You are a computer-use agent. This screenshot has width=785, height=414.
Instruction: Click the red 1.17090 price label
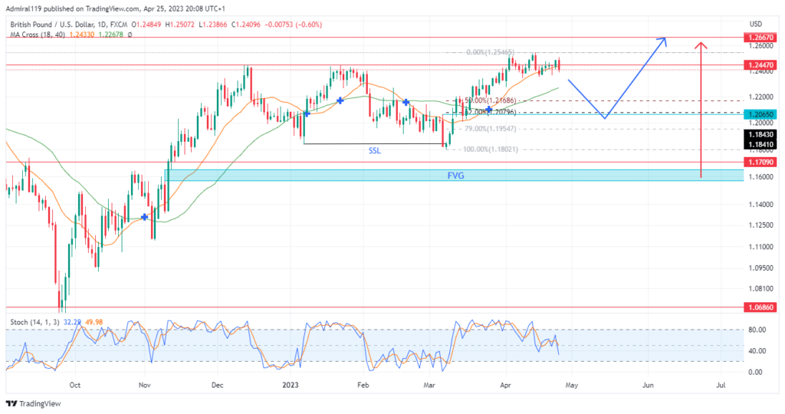pyautogui.click(x=760, y=163)
